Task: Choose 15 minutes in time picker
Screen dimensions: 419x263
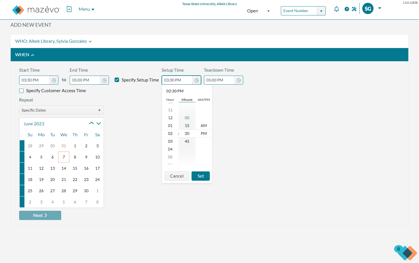Action: click(187, 126)
